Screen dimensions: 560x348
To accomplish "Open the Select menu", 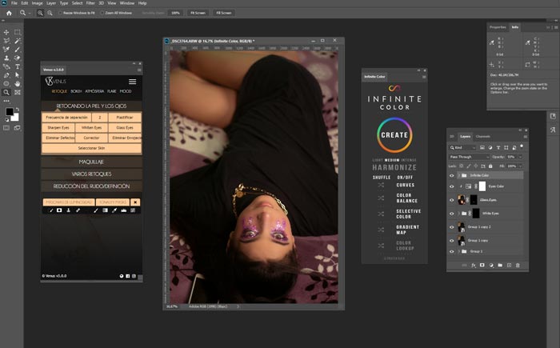I will click(77, 3).
